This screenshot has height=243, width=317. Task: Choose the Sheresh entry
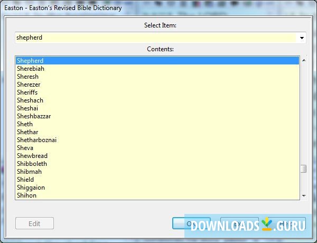pyautogui.click(x=157, y=77)
